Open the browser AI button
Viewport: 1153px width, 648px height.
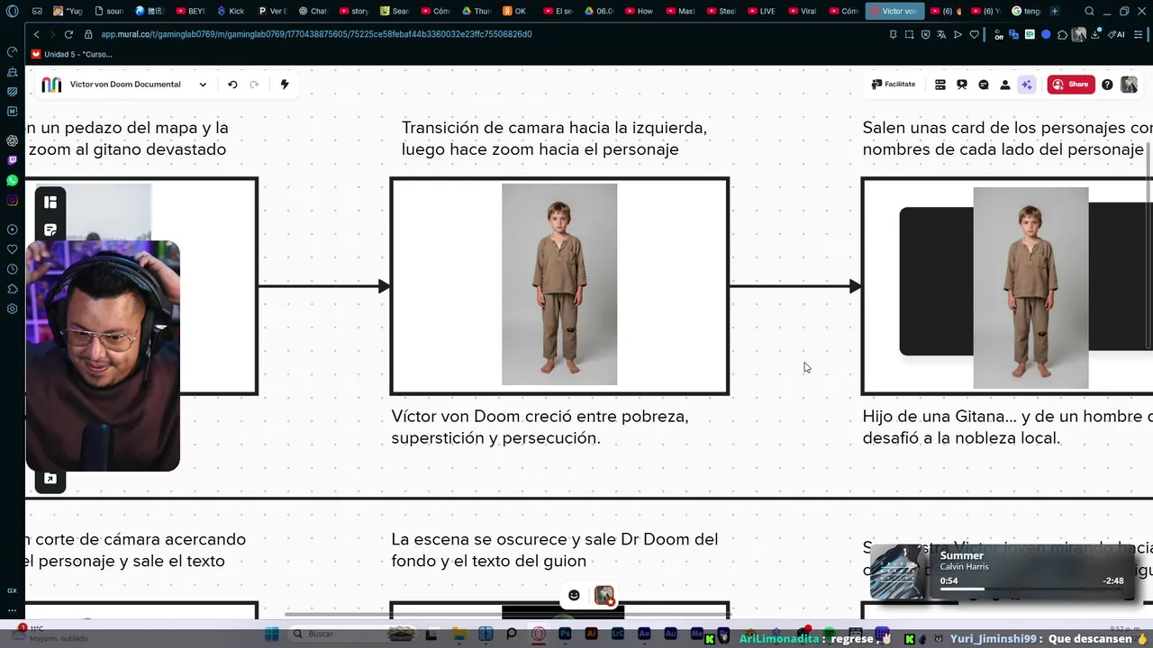1117,34
